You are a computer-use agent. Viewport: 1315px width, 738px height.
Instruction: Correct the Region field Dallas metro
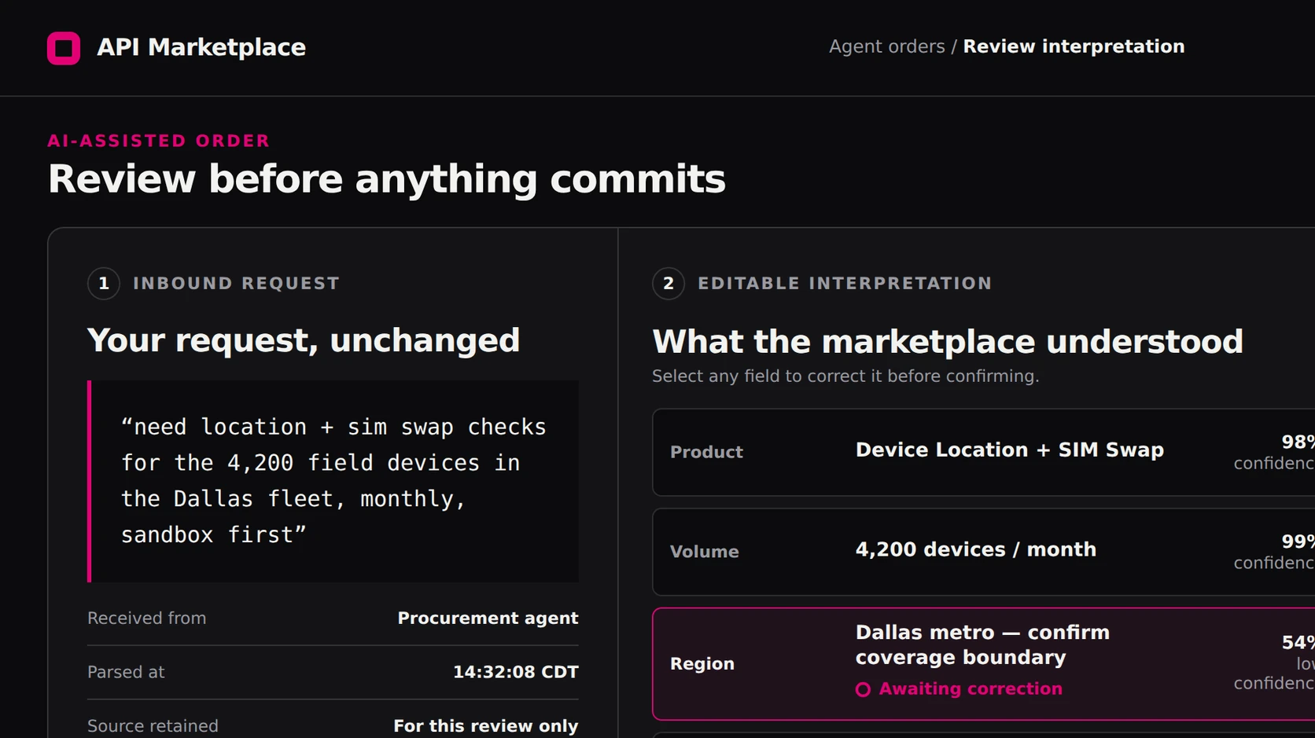tap(983, 664)
